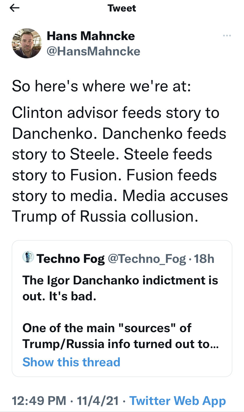The image size is (244, 412).
Task: Tap the Hans Mahncke display name
Action: click(x=91, y=36)
